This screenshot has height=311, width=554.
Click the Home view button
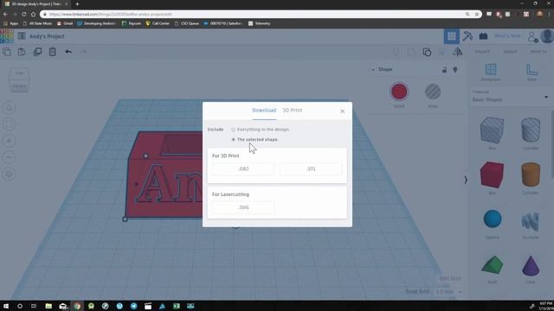(10, 108)
